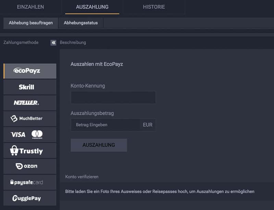The width and height of the screenshot is (274, 210).
Task: Focus the Betrag Eingeben amount field
Action: (x=105, y=125)
